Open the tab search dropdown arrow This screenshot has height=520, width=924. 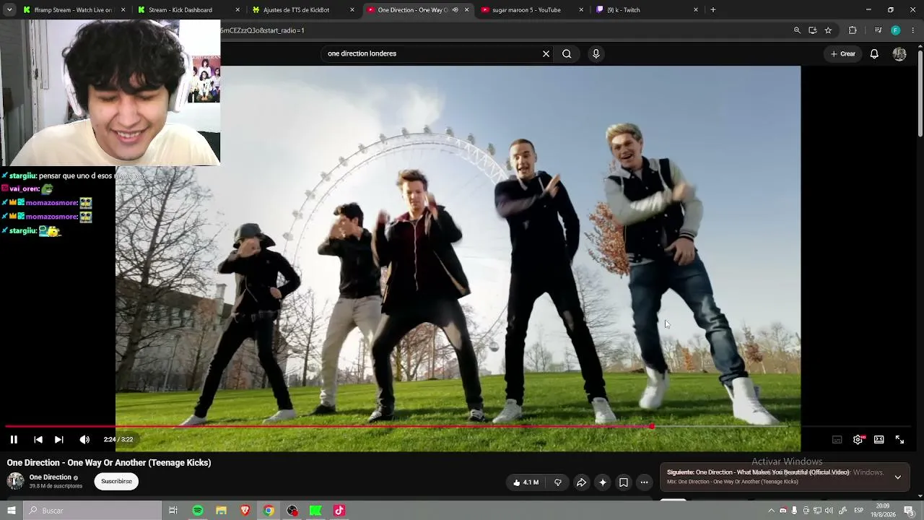click(9, 10)
